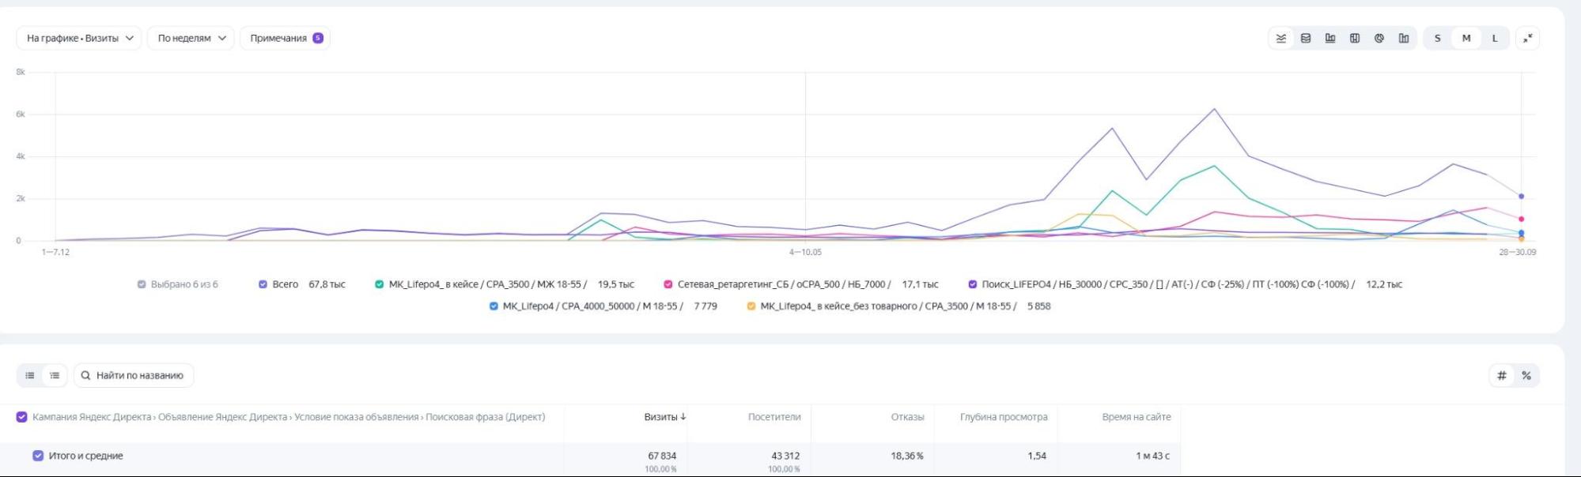Set chart size to M
The image size is (1581, 477).
pos(1466,38)
